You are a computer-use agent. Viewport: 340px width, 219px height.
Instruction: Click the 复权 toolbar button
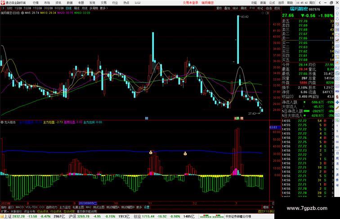tap(219, 8)
